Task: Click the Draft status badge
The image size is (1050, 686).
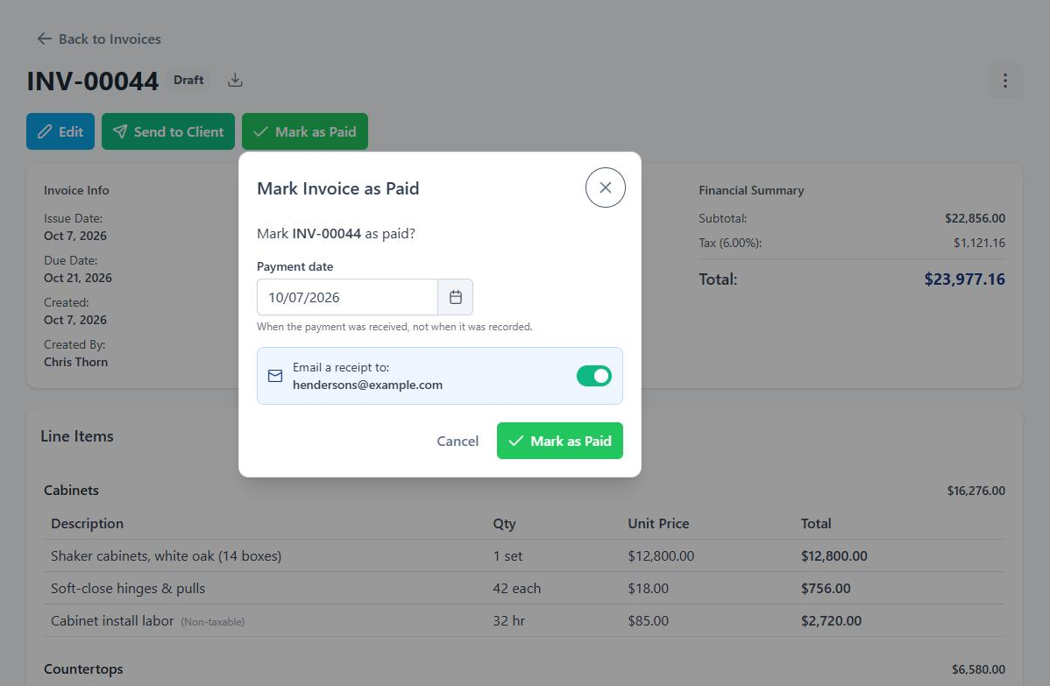Action: (188, 81)
